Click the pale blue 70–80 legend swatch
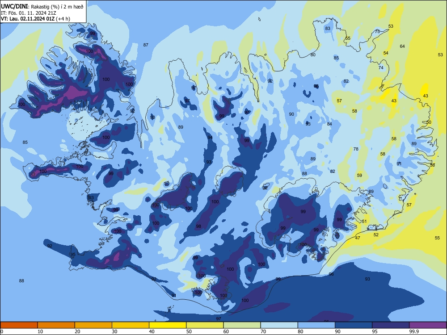447x335 pixels. tap(279, 325)
